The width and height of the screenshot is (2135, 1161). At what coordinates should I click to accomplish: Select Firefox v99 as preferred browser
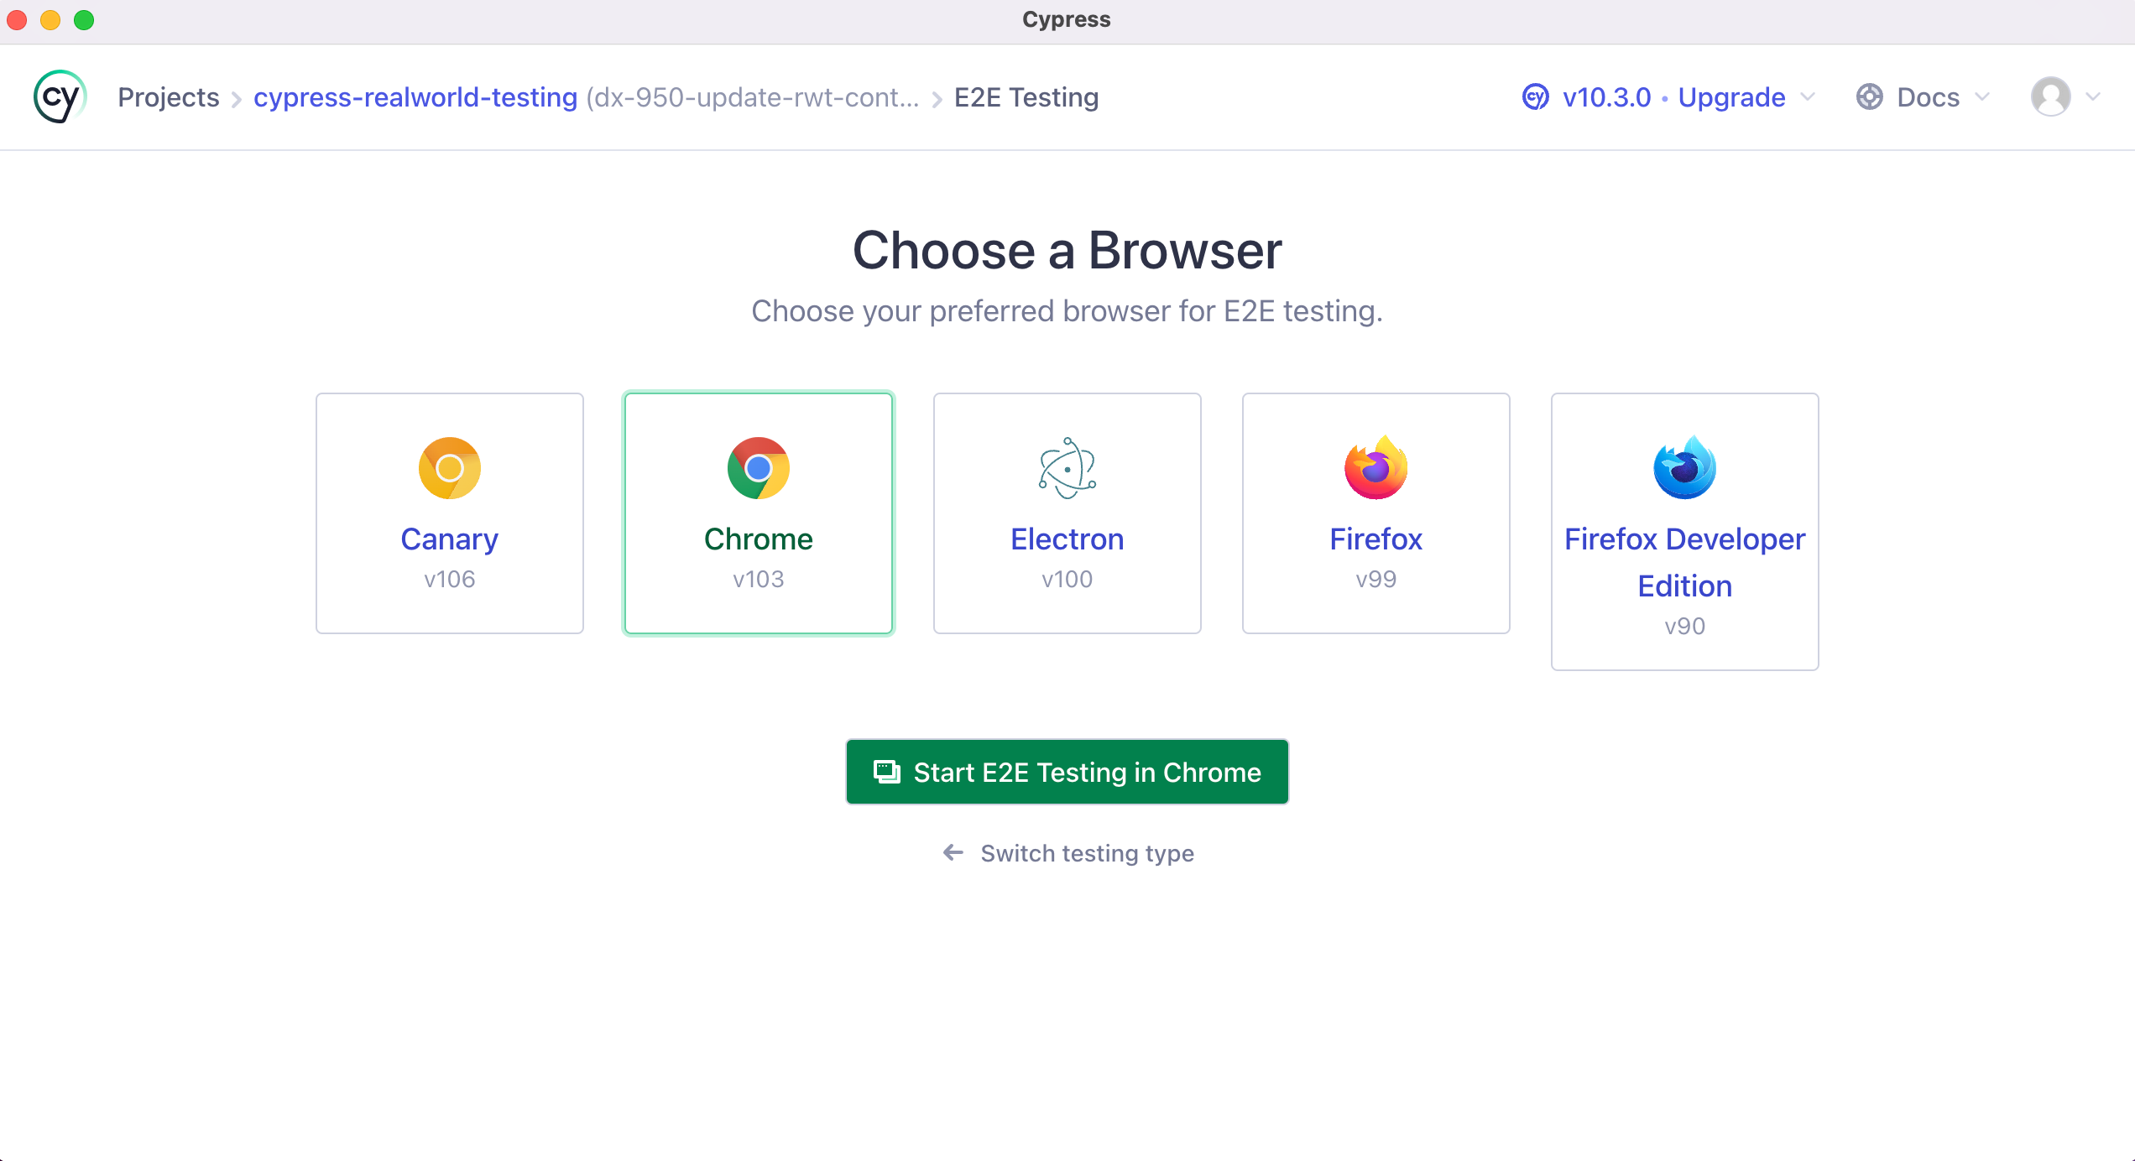[1375, 513]
